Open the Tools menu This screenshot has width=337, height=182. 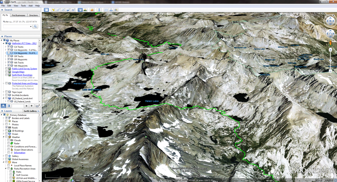click(23, 6)
